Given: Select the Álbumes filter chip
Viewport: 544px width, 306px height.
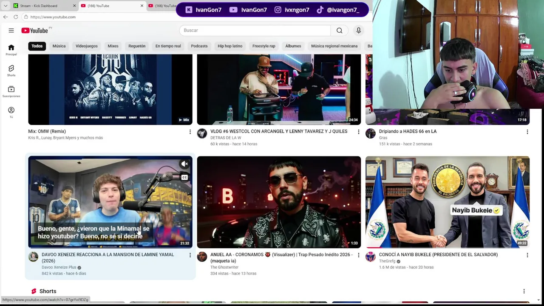Looking at the screenshot, I should pos(293,46).
